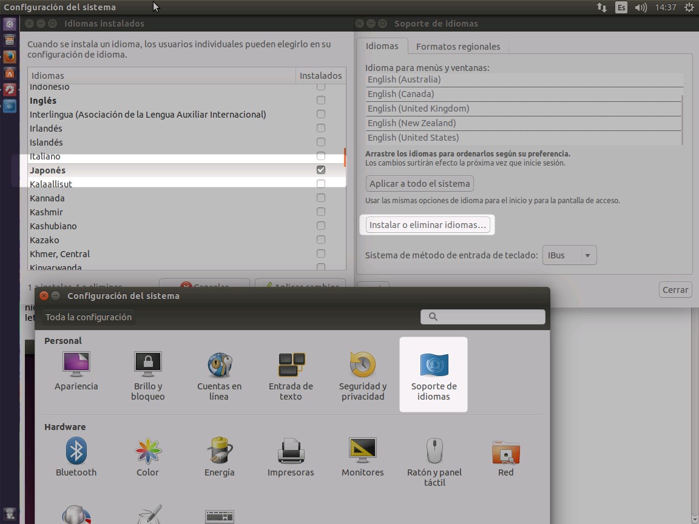Check the Kalaallisut installed checkbox
The width and height of the screenshot is (699, 524).
[321, 184]
